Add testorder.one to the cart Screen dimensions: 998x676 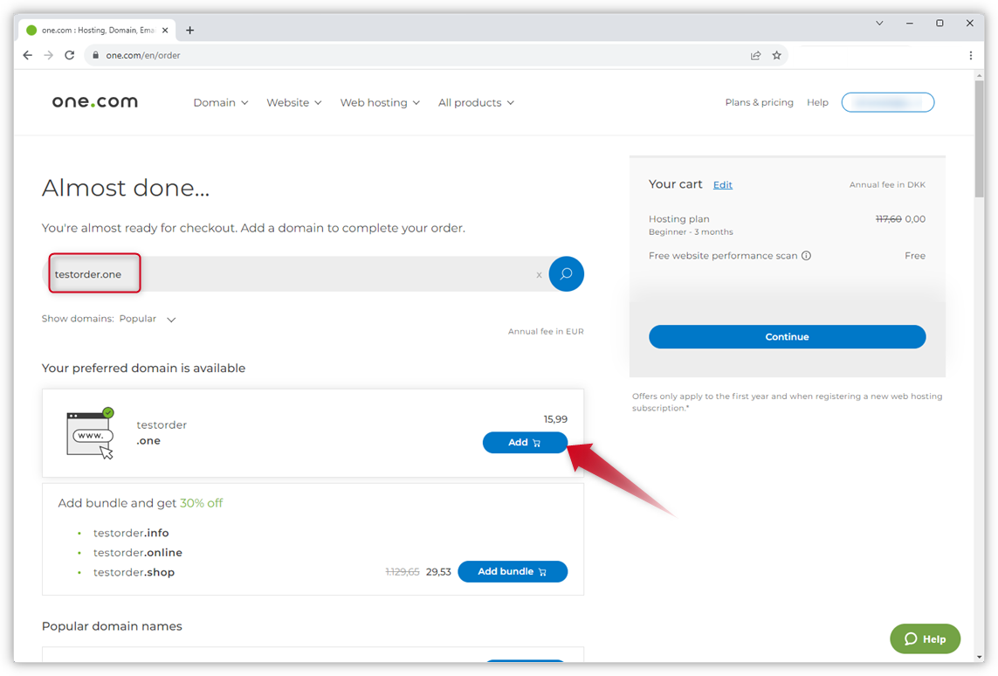[x=525, y=443]
